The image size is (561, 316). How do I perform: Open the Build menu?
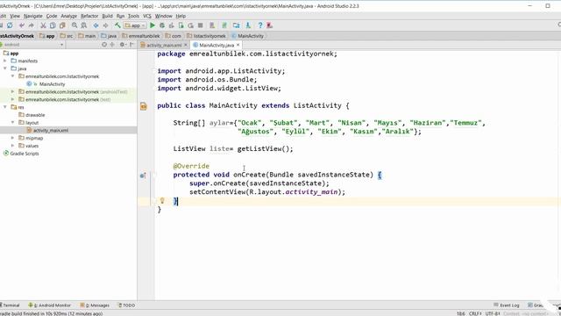pos(107,16)
